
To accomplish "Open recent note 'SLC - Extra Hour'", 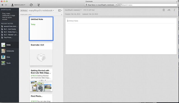I will [10, 32].
